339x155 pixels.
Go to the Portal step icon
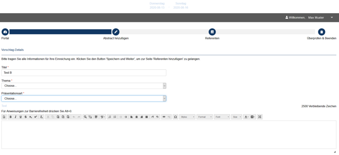click(5, 32)
